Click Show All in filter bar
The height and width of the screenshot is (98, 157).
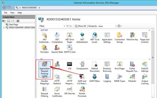[x=81, y=26]
